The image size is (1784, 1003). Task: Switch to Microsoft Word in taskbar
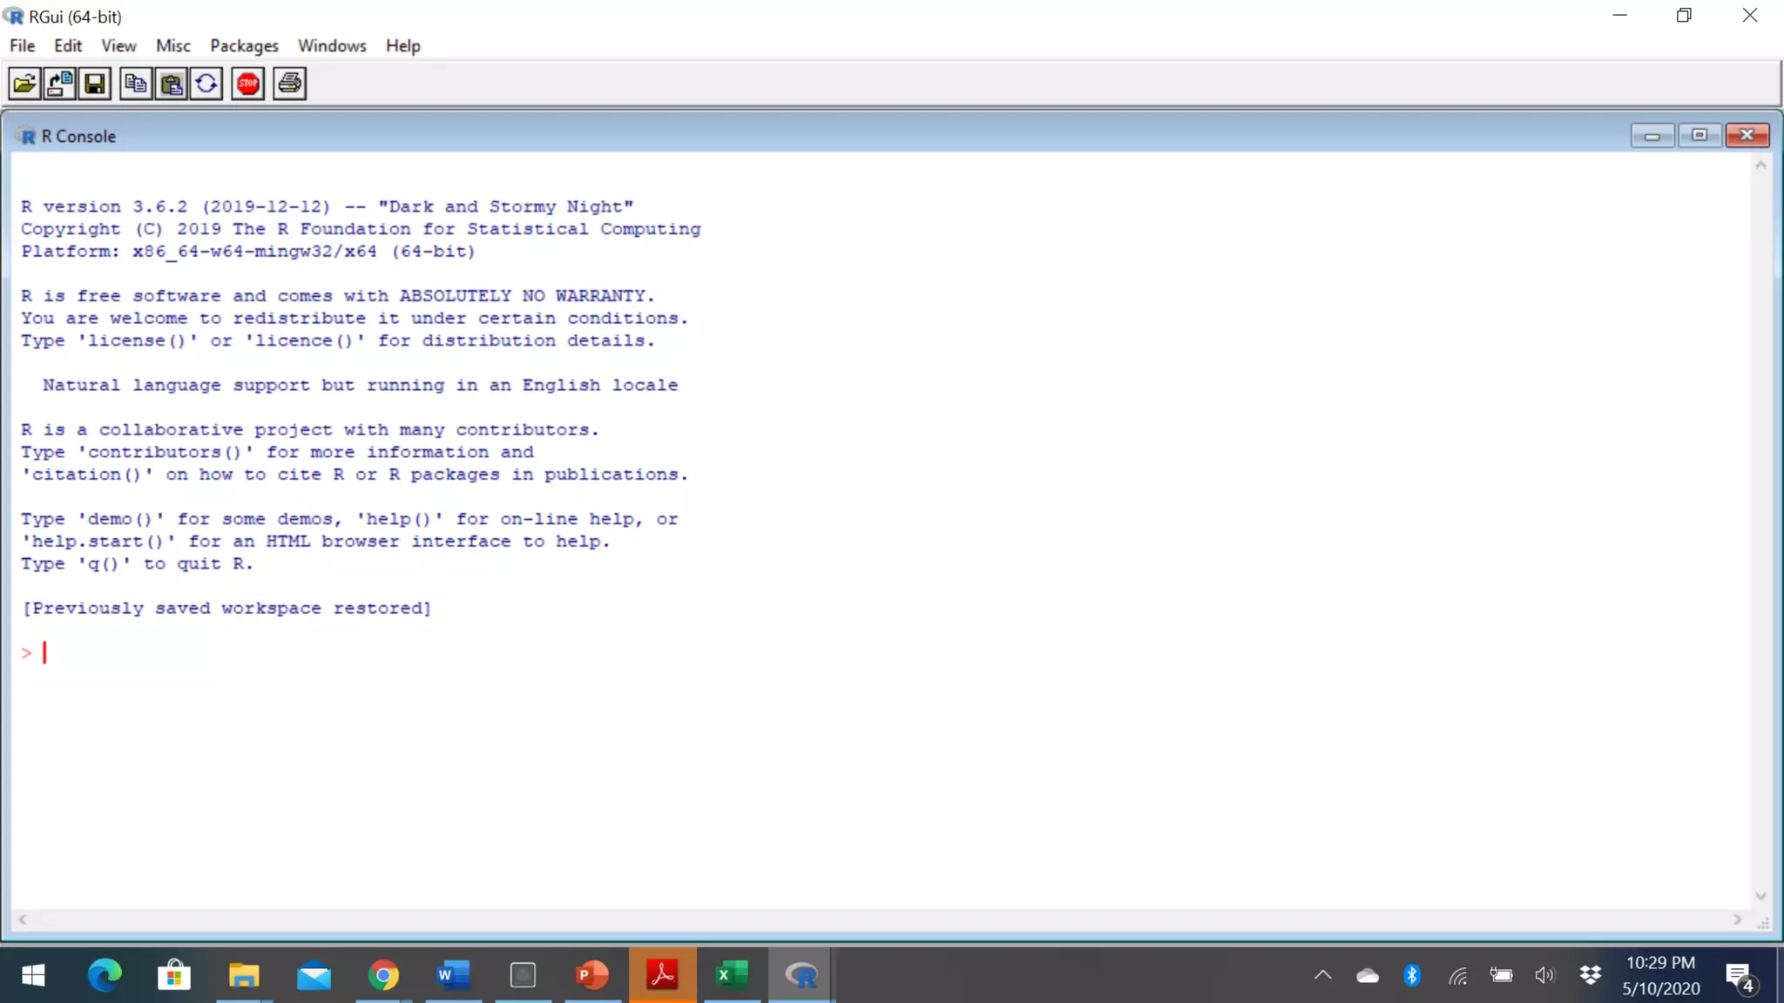453,975
